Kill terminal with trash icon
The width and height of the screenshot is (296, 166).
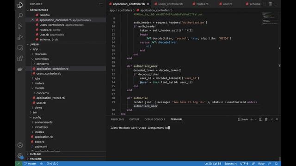tap(266, 119)
